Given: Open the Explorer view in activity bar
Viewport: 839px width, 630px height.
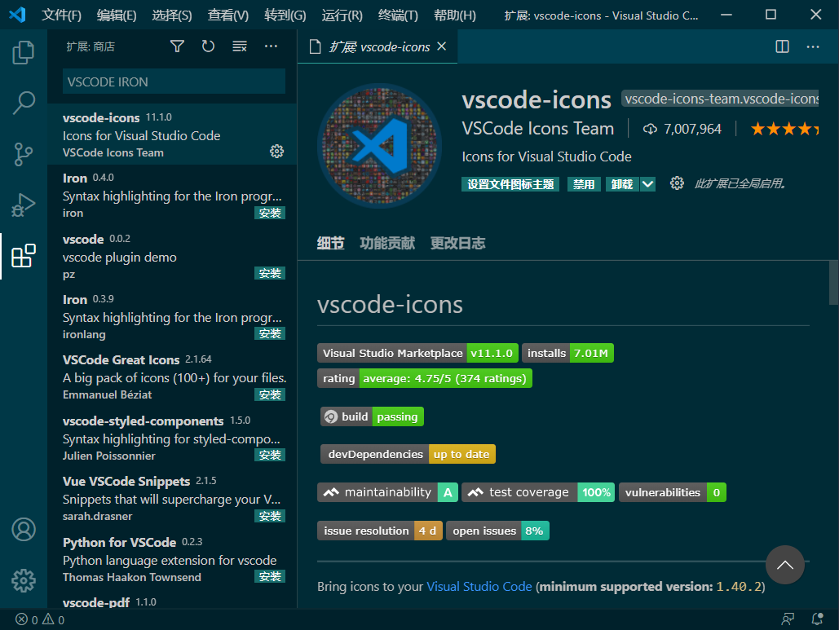Looking at the screenshot, I should tap(24, 52).
